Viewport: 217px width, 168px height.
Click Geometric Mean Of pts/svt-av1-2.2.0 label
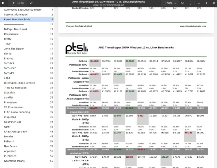pos(78,151)
